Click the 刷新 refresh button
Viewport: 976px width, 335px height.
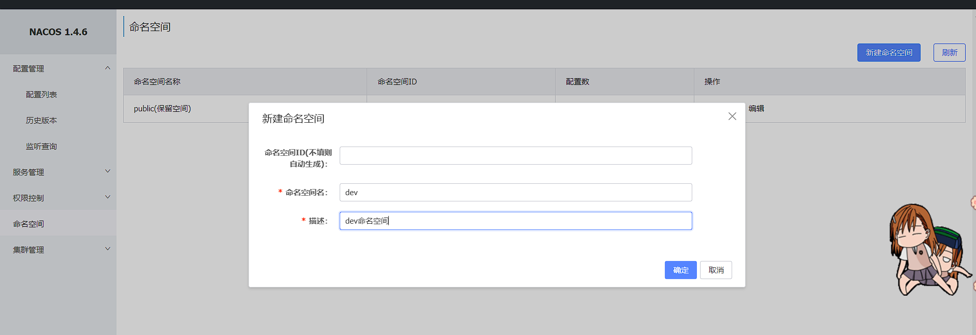tap(949, 53)
